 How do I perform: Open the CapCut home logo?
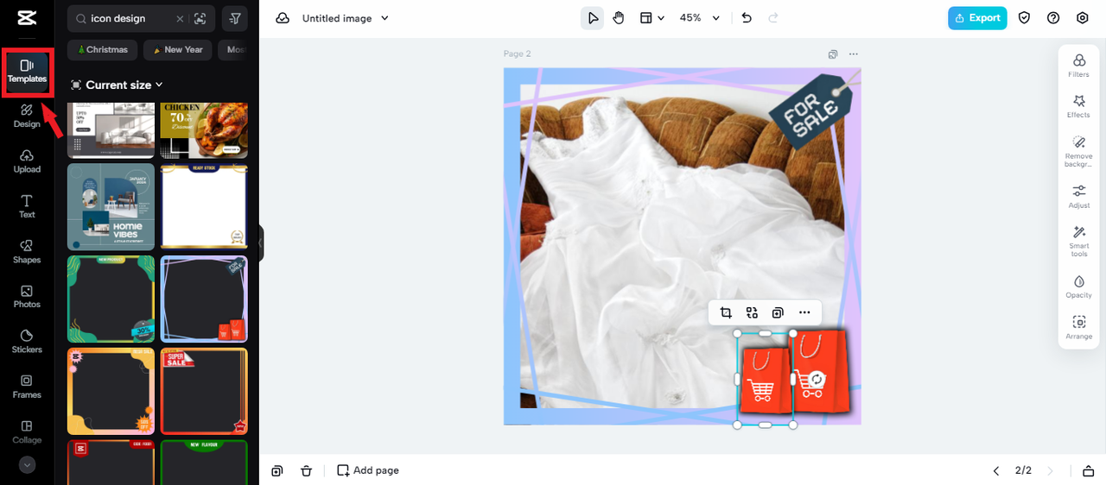tap(27, 18)
